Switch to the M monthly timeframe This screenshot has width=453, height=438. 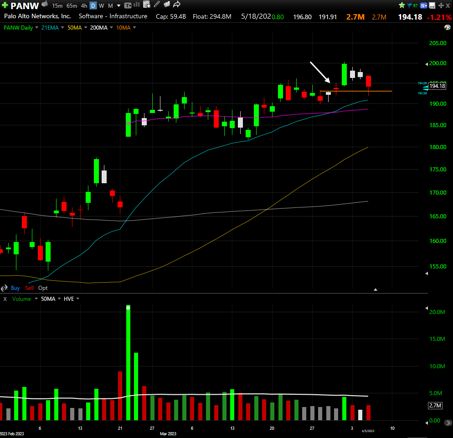click(x=110, y=6)
